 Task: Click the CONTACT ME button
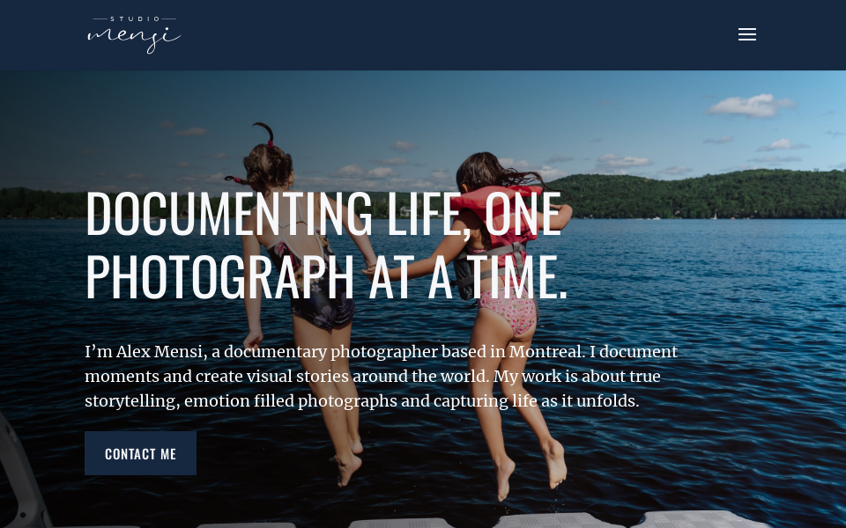click(x=140, y=453)
